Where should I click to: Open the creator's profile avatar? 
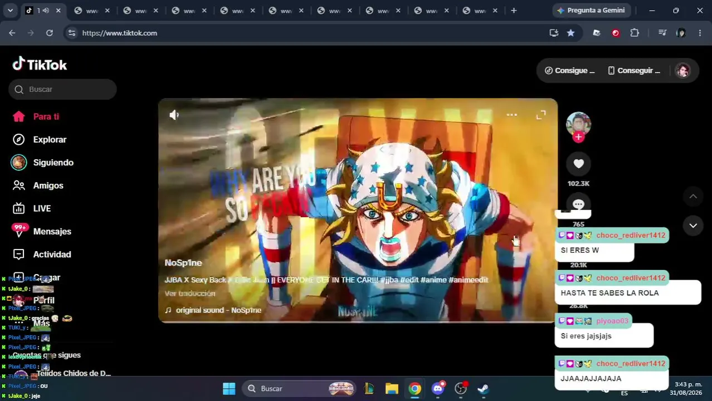tap(578, 124)
